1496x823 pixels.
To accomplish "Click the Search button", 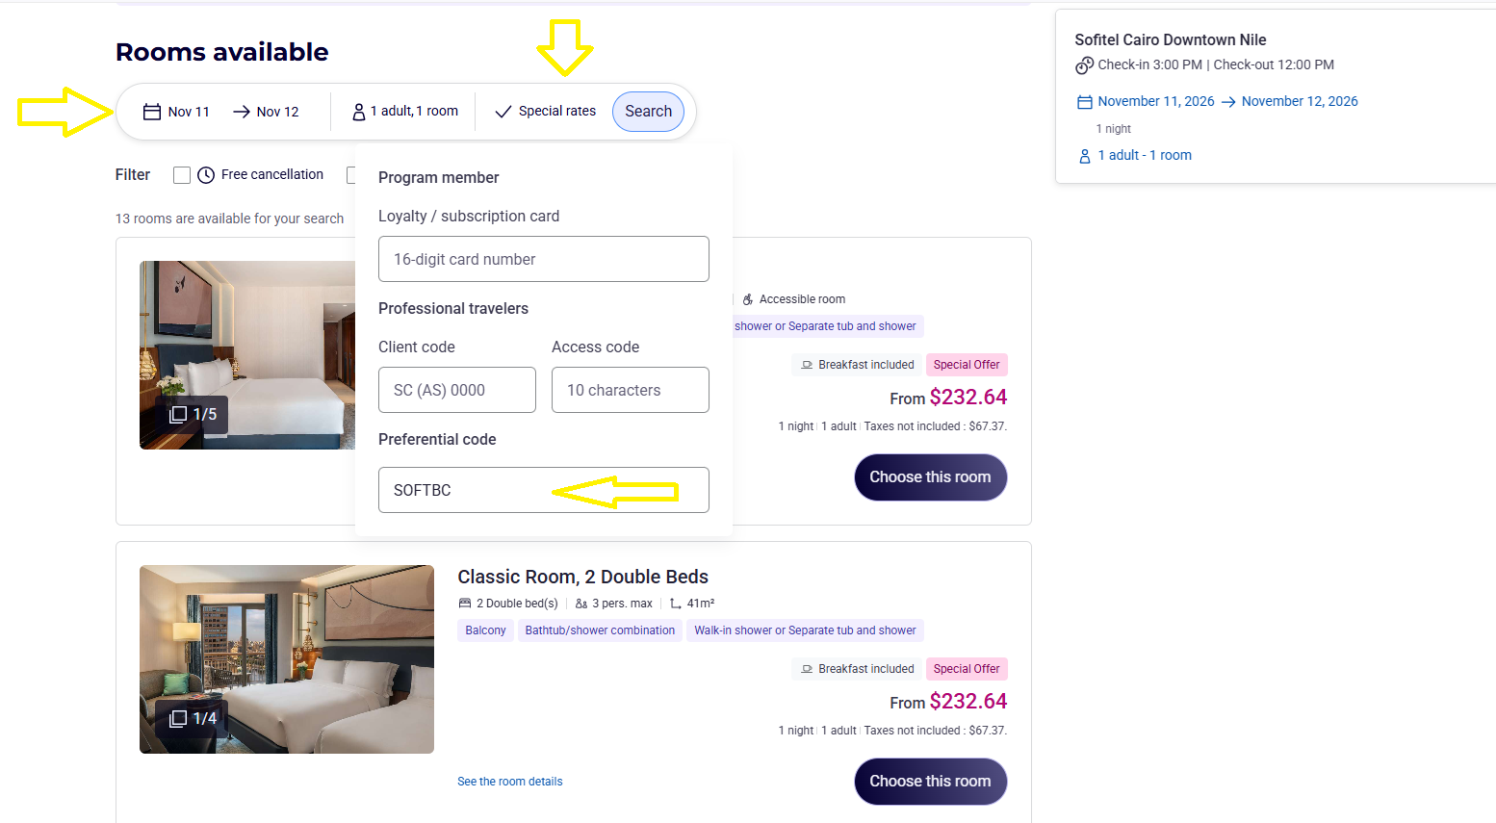I will (x=649, y=112).
